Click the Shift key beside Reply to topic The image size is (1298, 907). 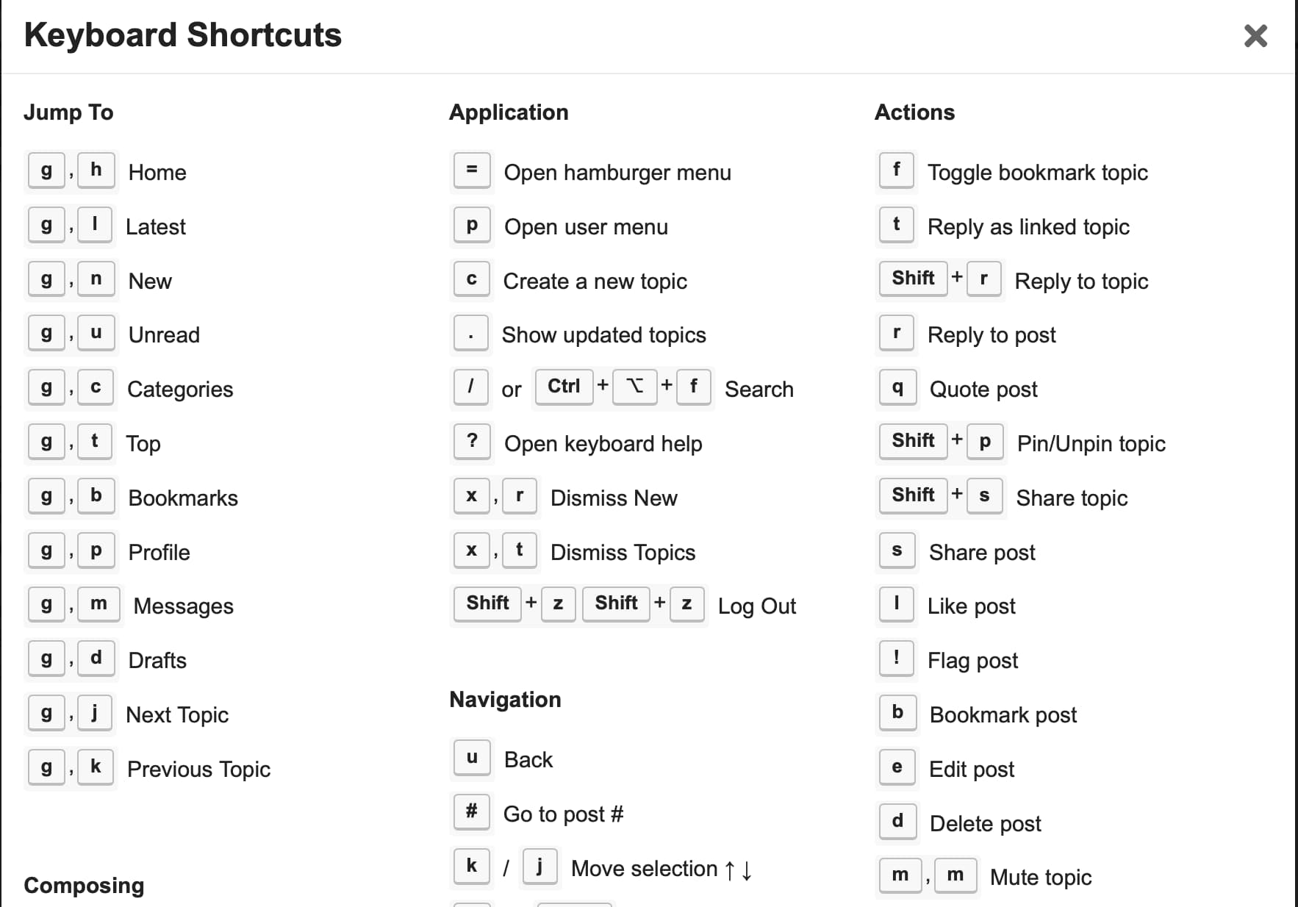coord(914,279)
